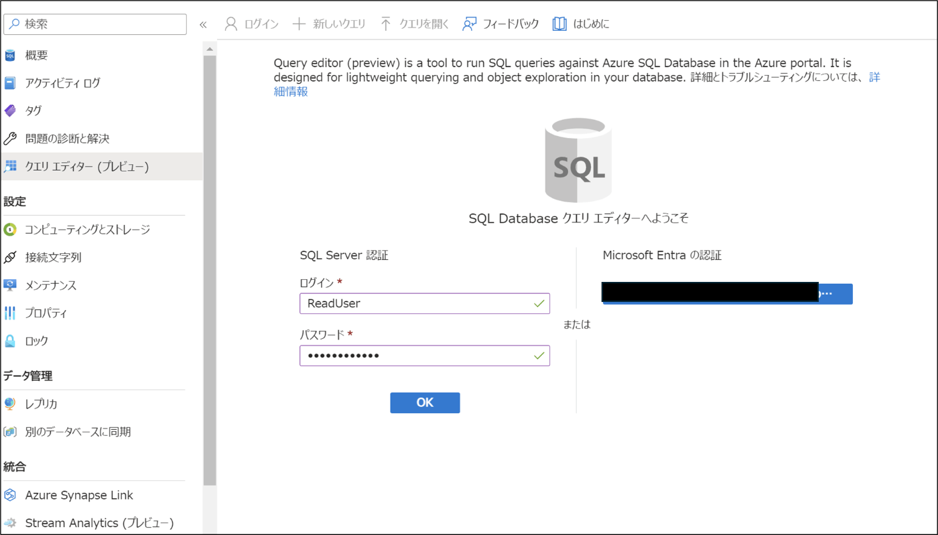Click the Lock (ロック) padlock icon

(x=9, y=341)
